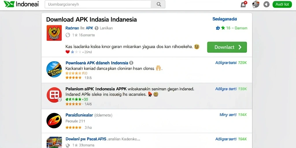This screenshot has width=296, height=148.
Task: Click the info badge after Pownloana APK title
Action: tap(131, 63)
